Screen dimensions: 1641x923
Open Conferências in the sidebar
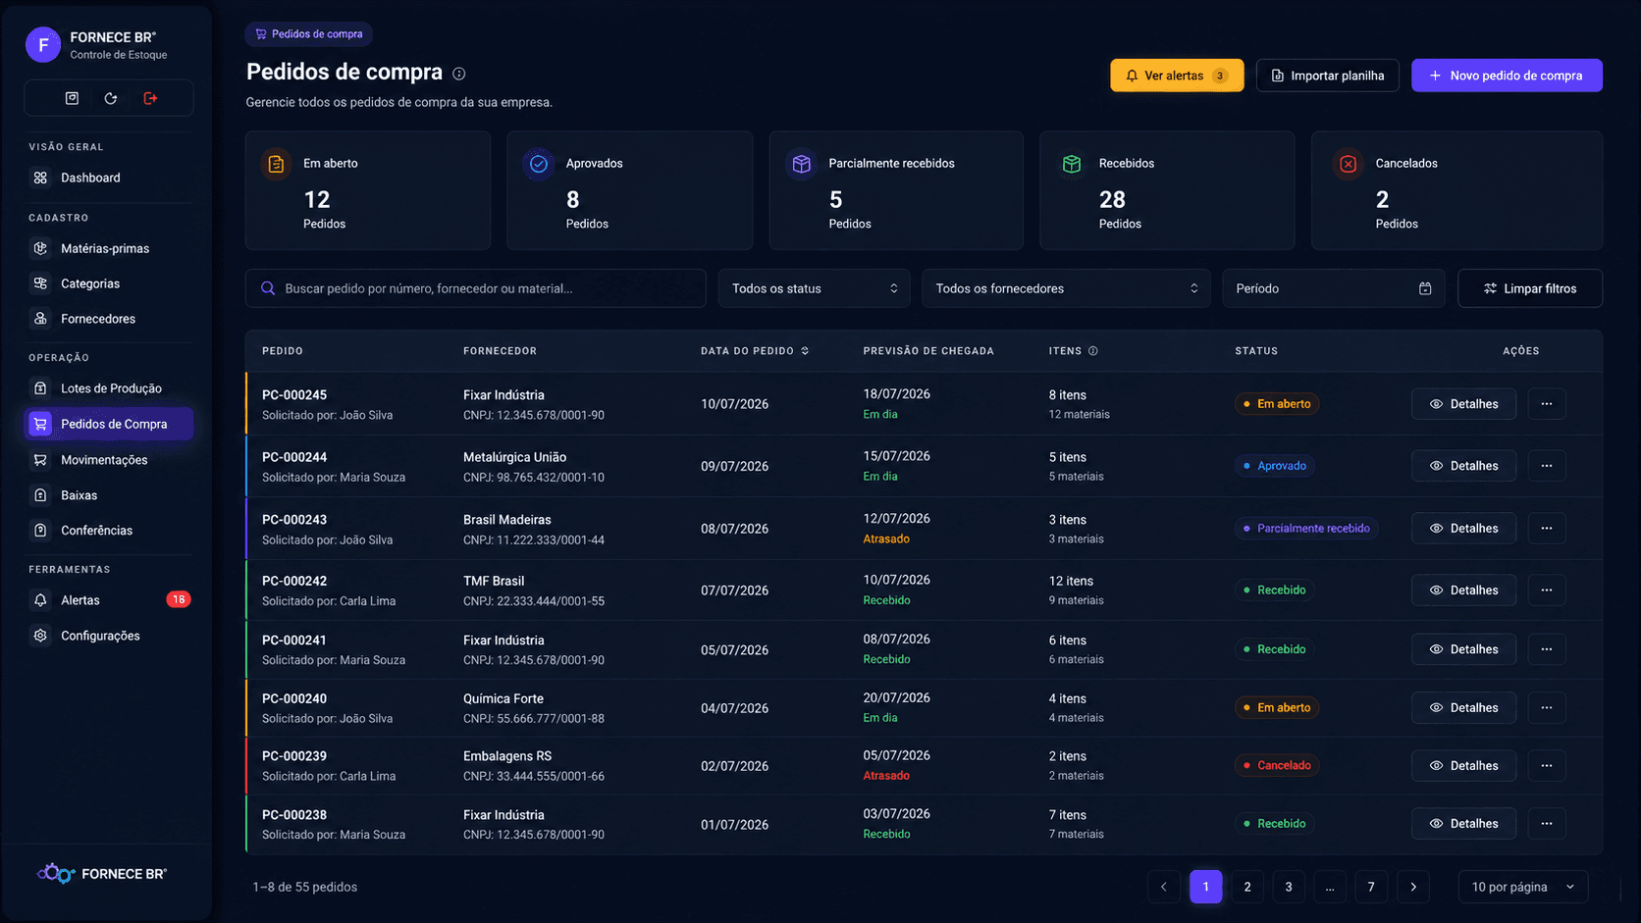pyautogui.click(x=109, y=531)
